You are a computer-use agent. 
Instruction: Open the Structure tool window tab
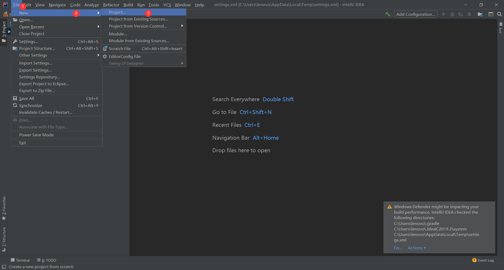pos(4,239)
